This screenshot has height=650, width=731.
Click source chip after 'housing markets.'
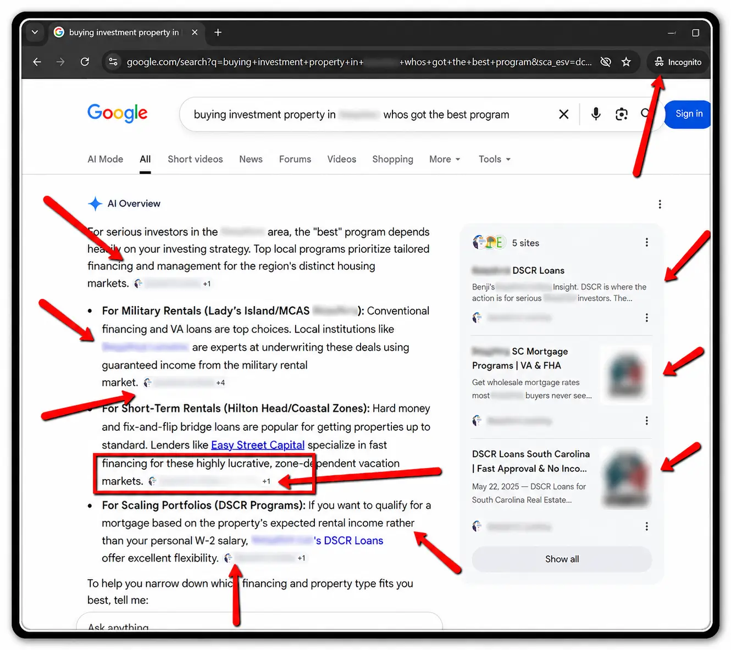[x=173, y=284]
